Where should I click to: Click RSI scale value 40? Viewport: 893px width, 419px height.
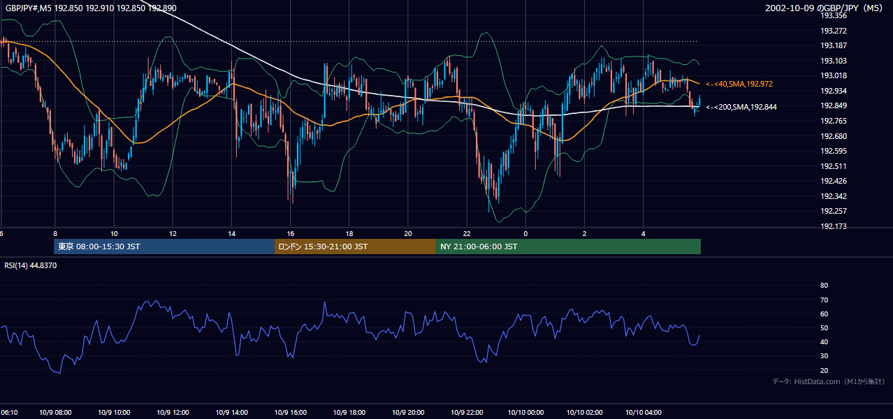(824, 341)
